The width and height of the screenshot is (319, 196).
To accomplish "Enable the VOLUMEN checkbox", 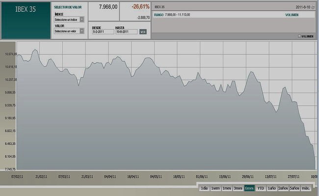I will coord(299,36).
